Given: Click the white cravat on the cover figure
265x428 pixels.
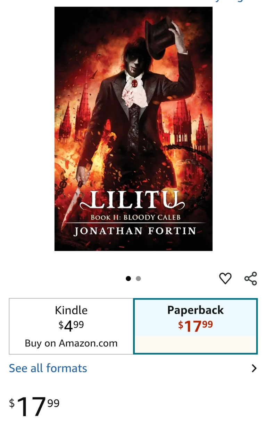Looking at the screenshot, I should click(x=133, y=91).
